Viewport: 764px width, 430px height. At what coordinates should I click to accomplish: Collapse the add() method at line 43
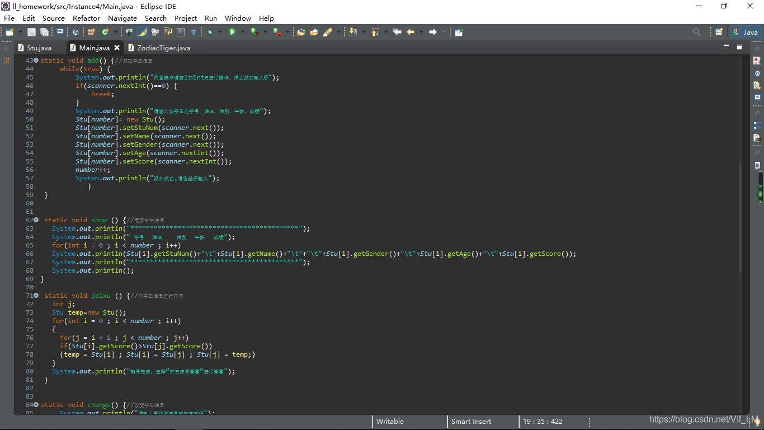36,60
